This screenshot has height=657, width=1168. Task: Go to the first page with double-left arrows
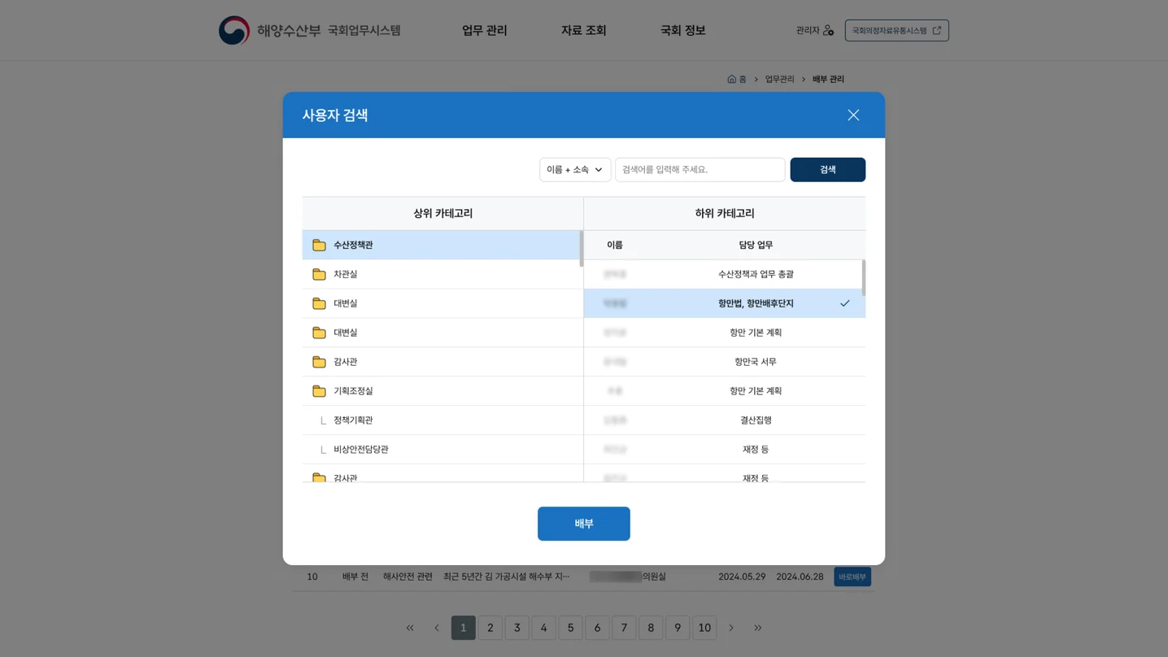410,628
